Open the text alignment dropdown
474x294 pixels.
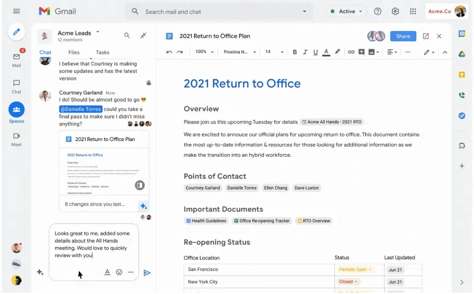[392, 52]
